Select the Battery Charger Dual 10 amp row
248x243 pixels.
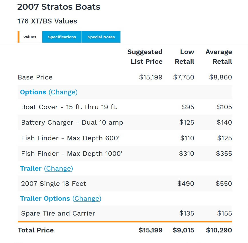pyautogui.click(x=125, y=123)
